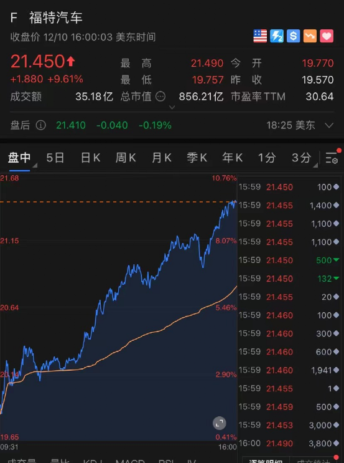Screen dimensions: 344x463
Task: Tap the trade row with green volume 500
Action: (289, 260)
